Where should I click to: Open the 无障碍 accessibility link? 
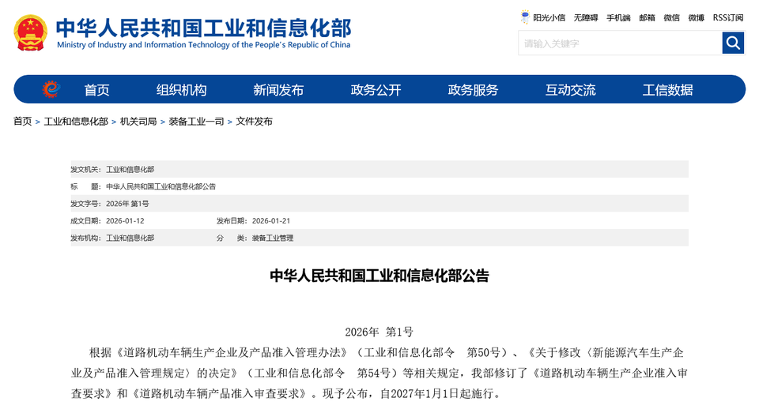(x=586, y=17)
